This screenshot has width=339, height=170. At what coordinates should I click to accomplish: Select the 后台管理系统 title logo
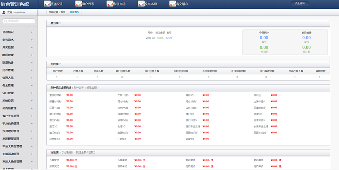(15, 4)
